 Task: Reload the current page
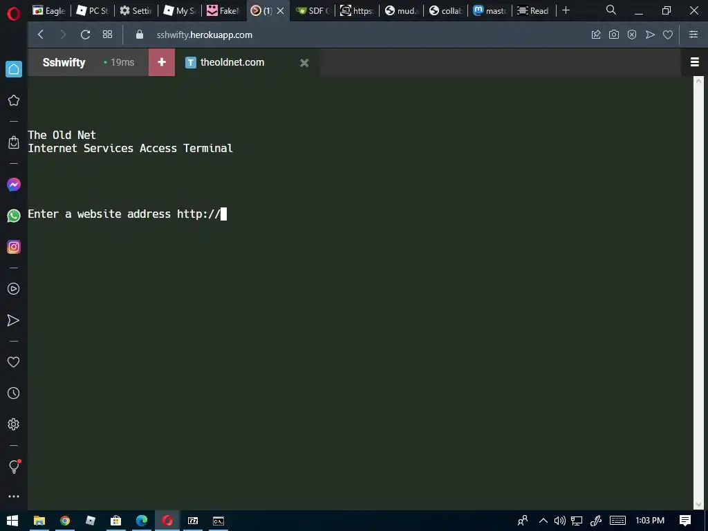click(85, 35)
